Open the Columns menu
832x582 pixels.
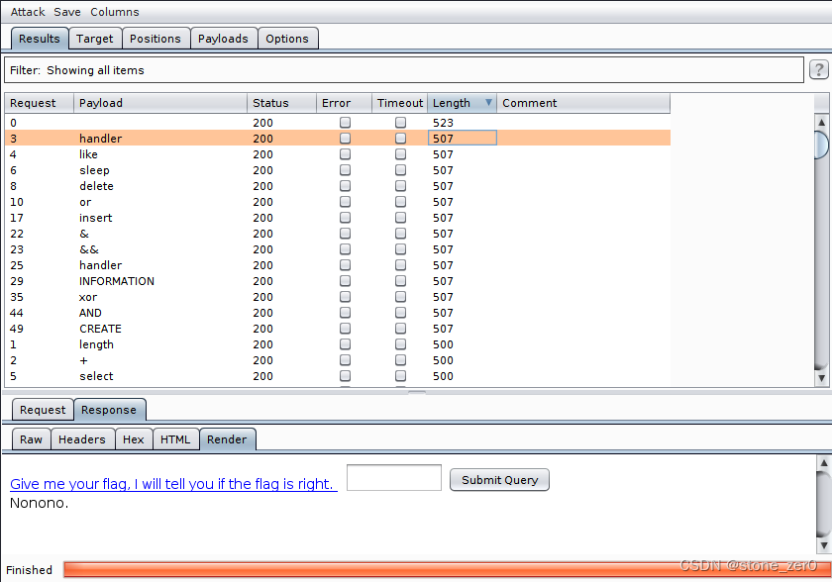(x=113, y=12)
